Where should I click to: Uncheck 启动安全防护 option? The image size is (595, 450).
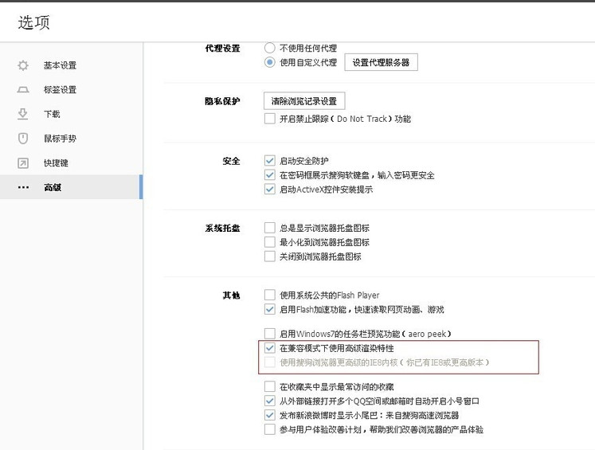point(269,161)
